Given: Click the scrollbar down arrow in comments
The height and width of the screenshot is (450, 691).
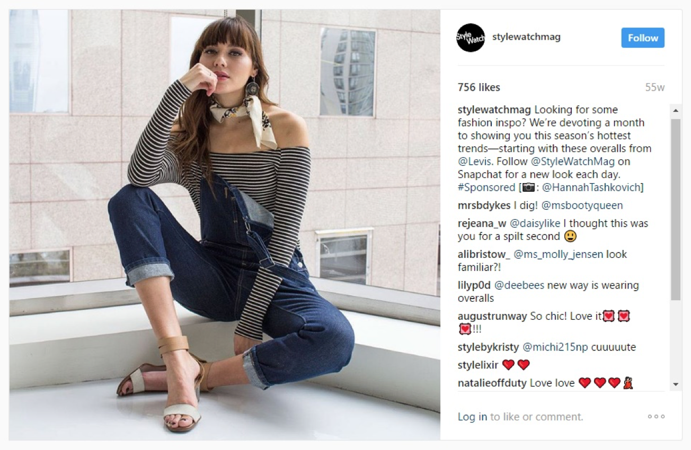Looking at the screenshot, I should 676,384.
